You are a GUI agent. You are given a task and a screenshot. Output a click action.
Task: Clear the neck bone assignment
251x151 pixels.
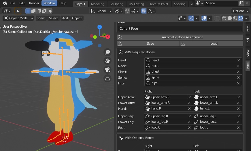click(238, 66)
